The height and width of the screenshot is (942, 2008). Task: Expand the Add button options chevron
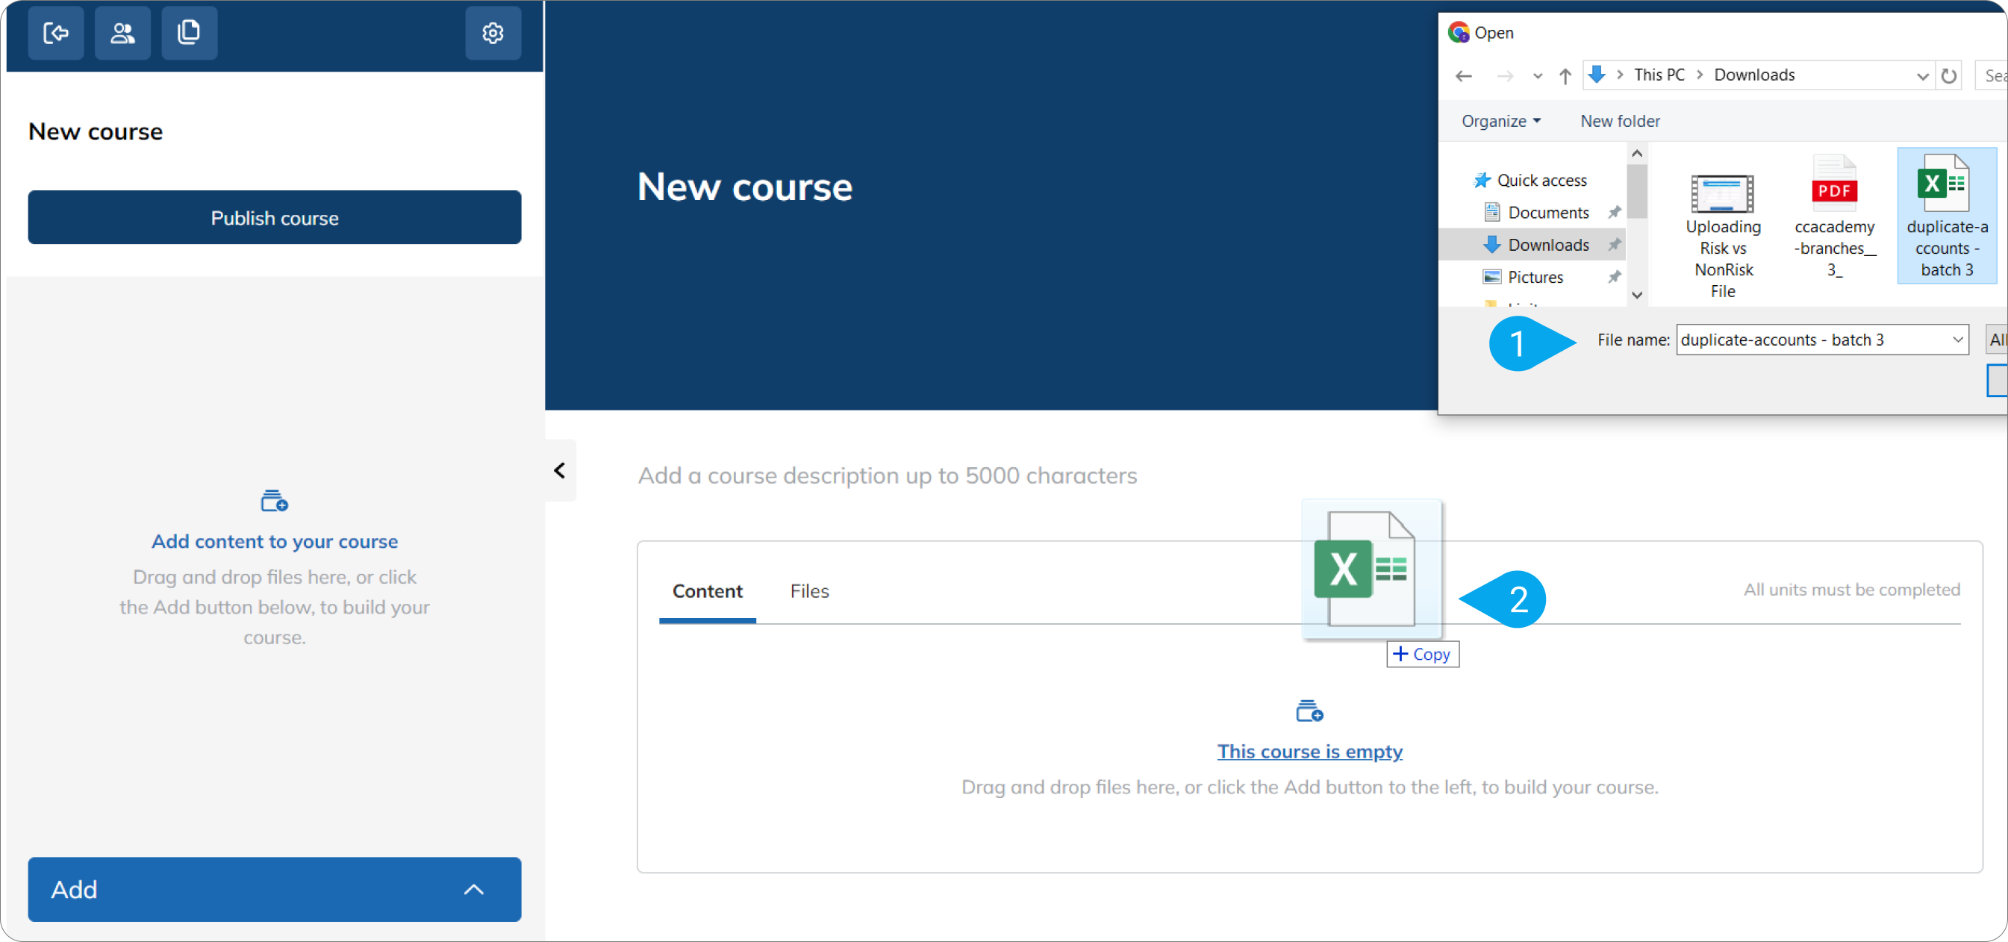(x=473, y=889)
